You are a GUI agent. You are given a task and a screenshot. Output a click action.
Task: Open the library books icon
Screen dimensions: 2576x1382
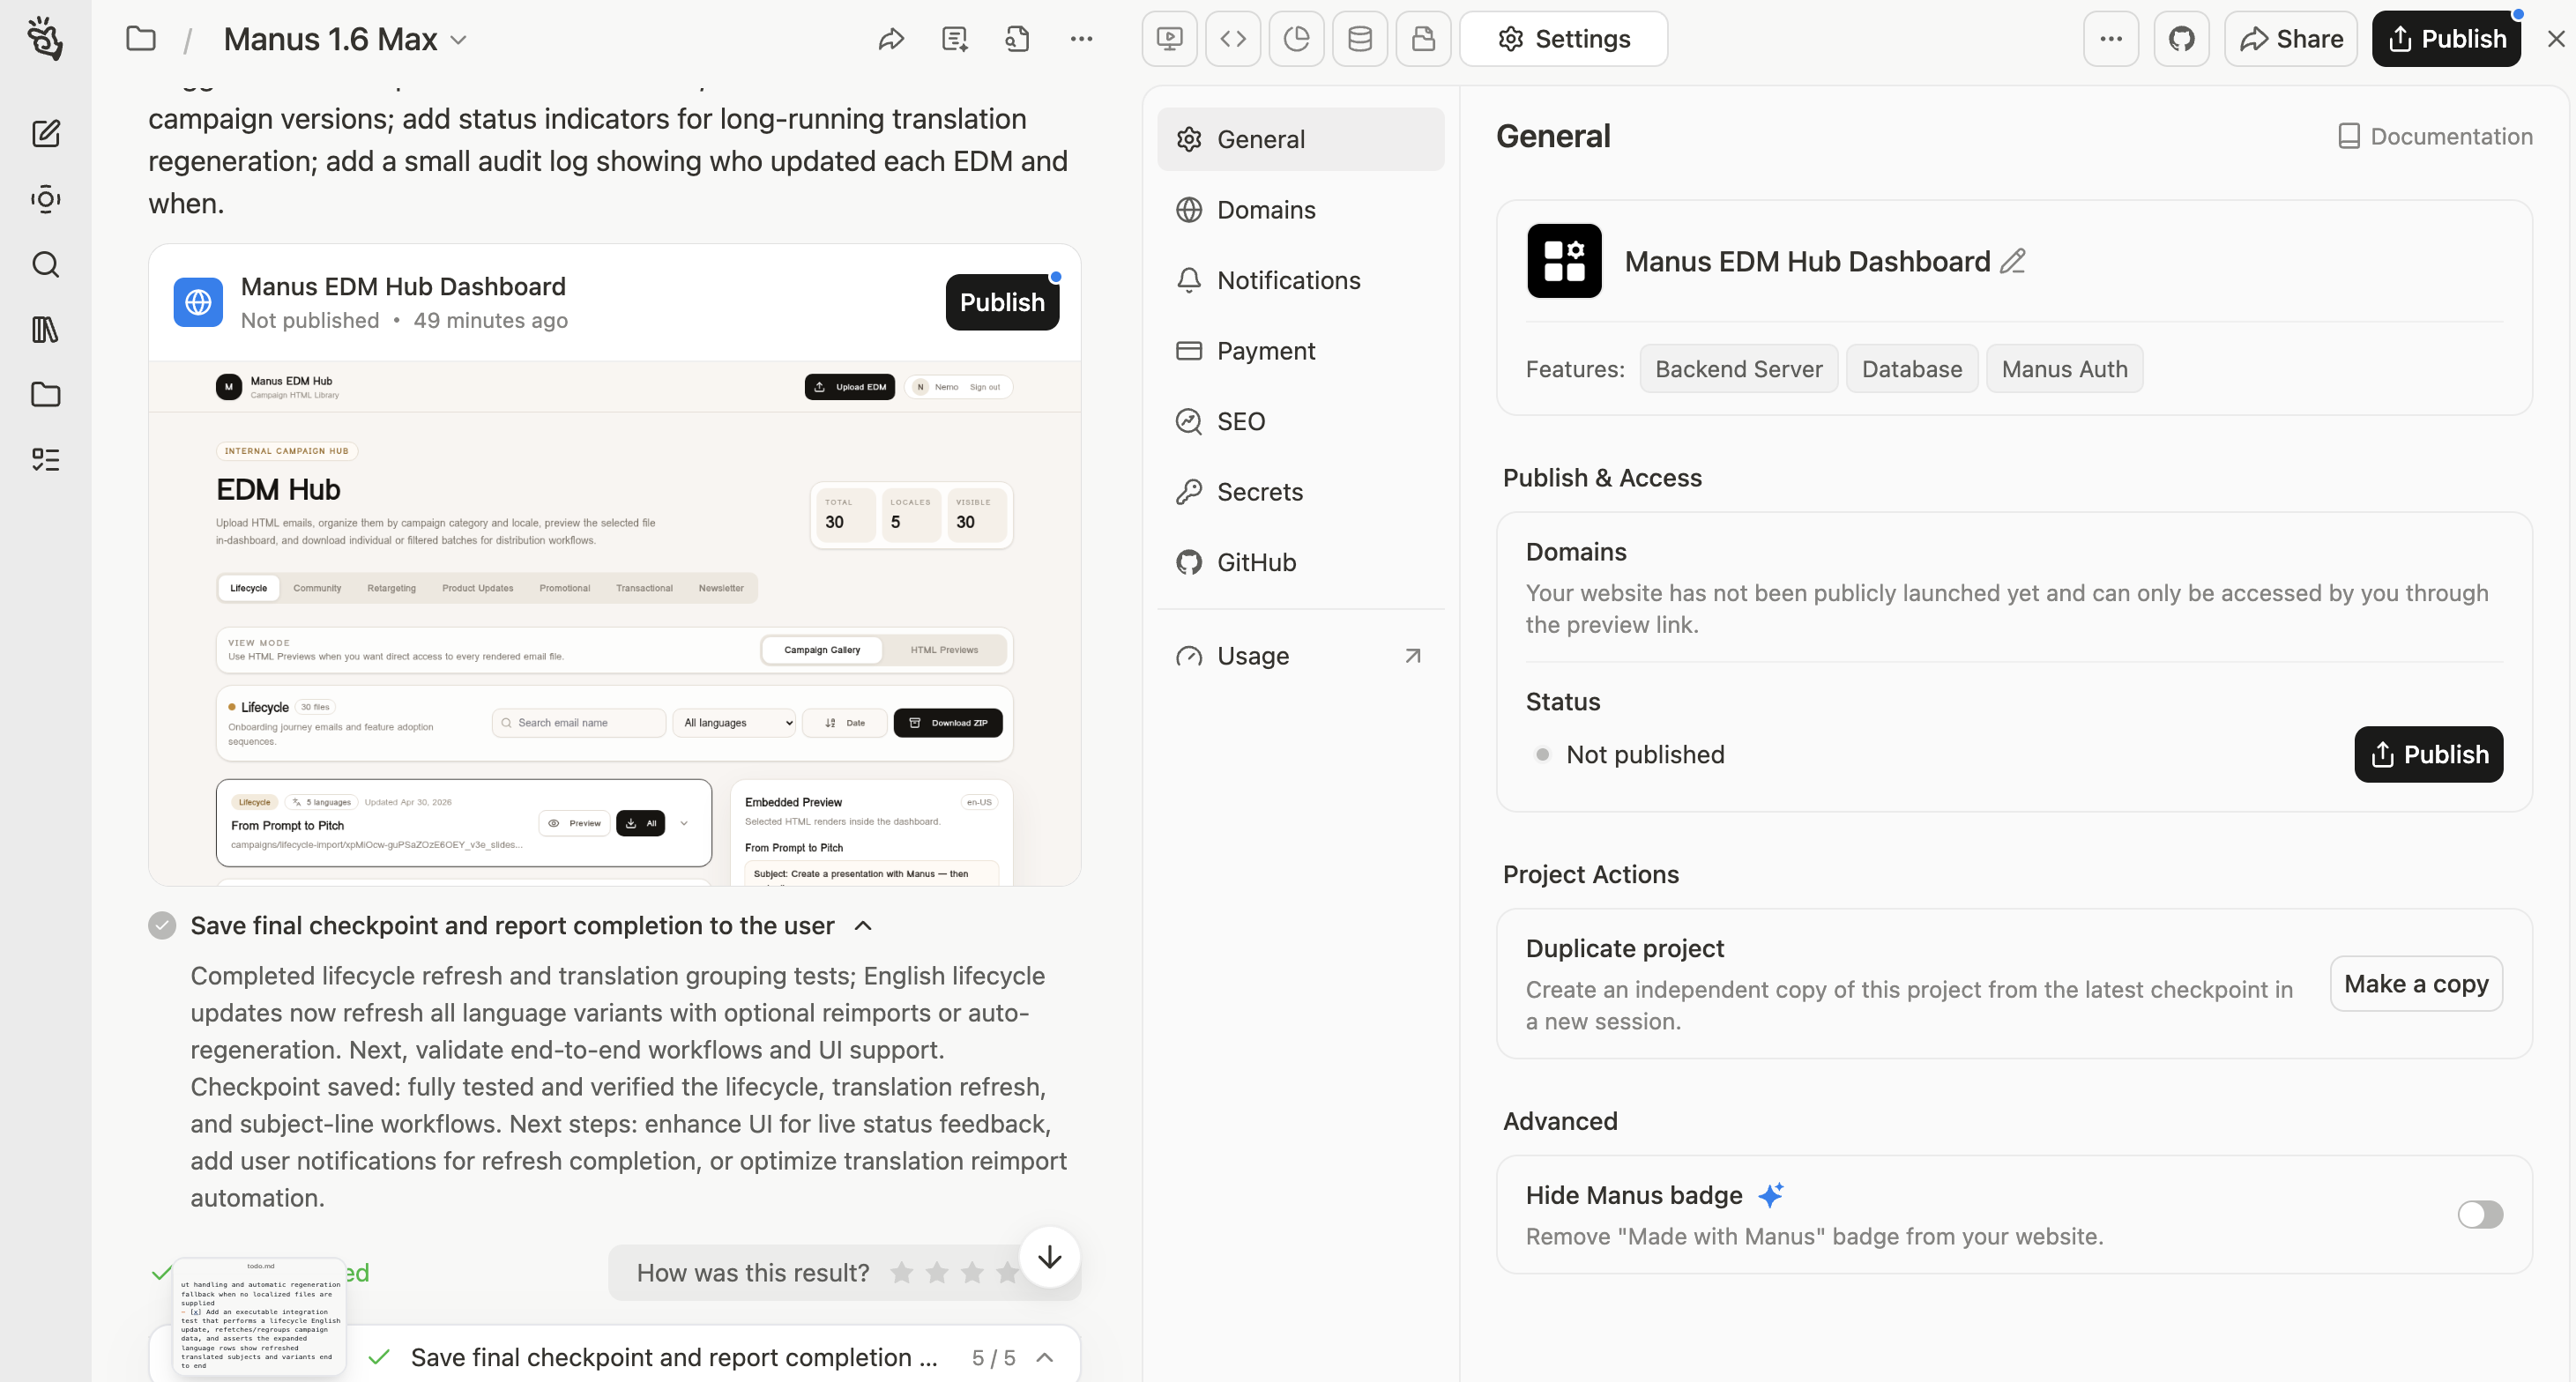pos(46,329)
